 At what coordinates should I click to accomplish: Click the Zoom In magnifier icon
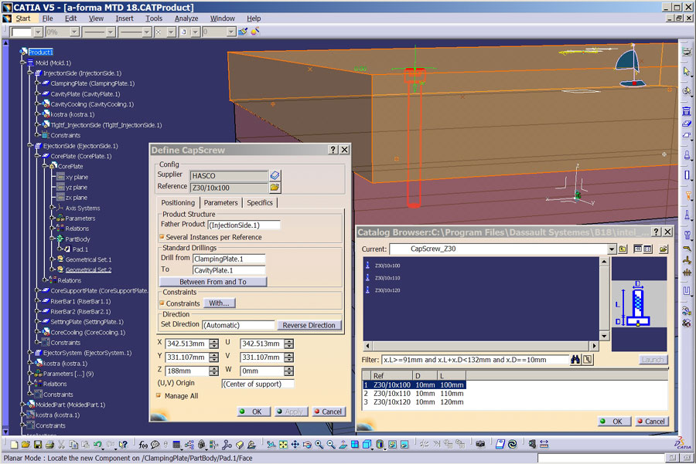(x=319, y=445)
